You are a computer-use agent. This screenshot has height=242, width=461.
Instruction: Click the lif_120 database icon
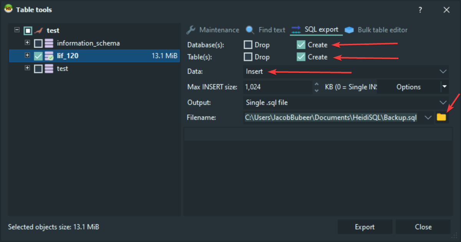point(49,56)
